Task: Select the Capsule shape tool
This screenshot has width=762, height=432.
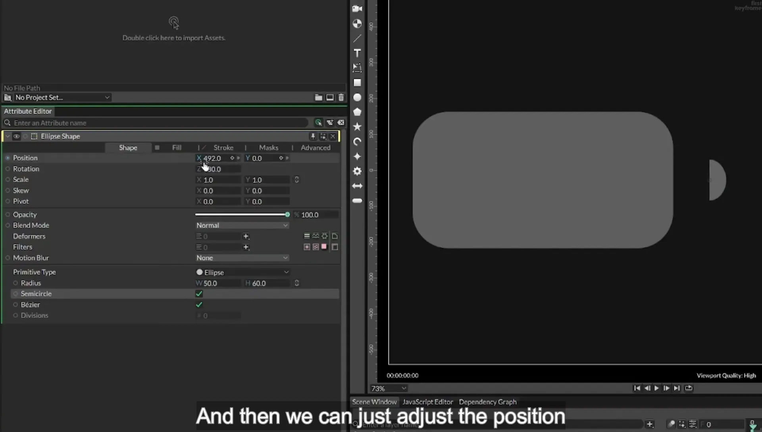Action: (357, 201)
